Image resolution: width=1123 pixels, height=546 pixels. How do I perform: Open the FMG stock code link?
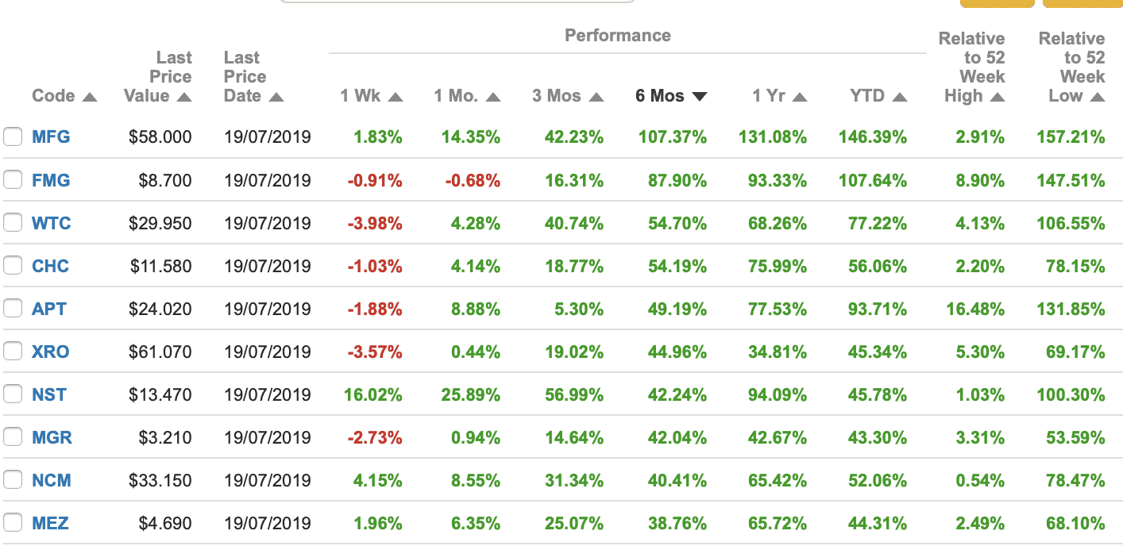click(51, 180)
